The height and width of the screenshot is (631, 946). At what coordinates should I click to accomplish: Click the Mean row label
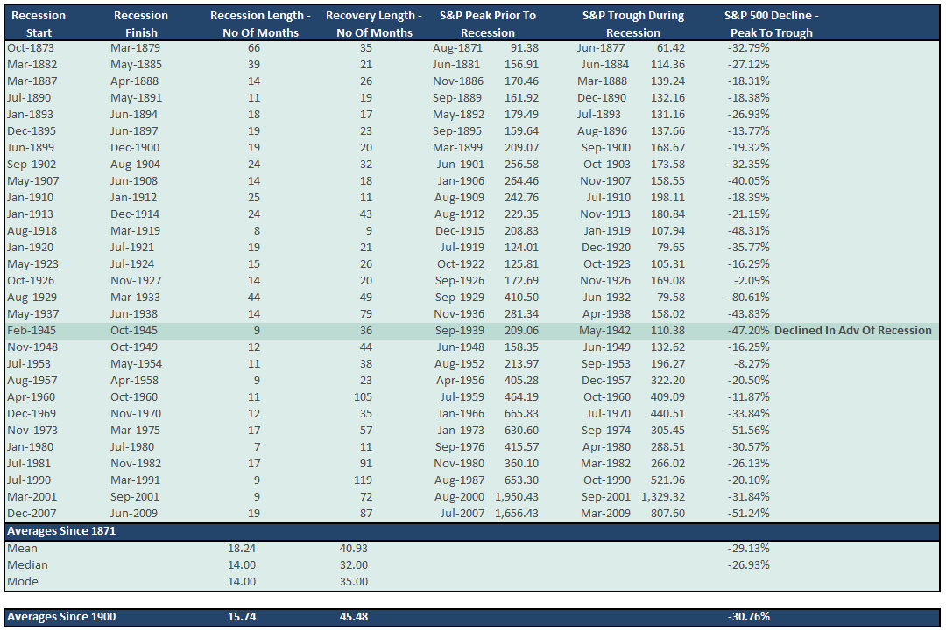[x=22, y=549]
